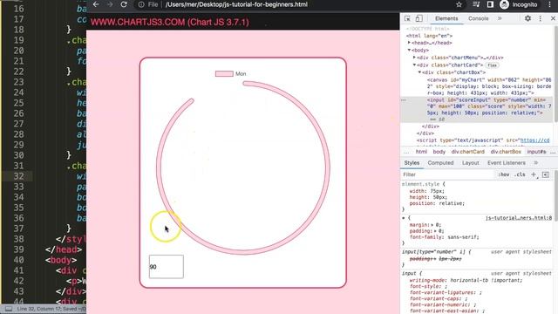Expand the margin shorthand triangle

(x=432, y=225)
